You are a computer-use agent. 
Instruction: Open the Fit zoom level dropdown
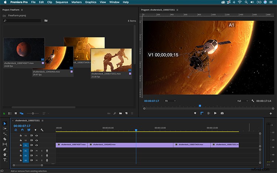[x=170, y=101]
